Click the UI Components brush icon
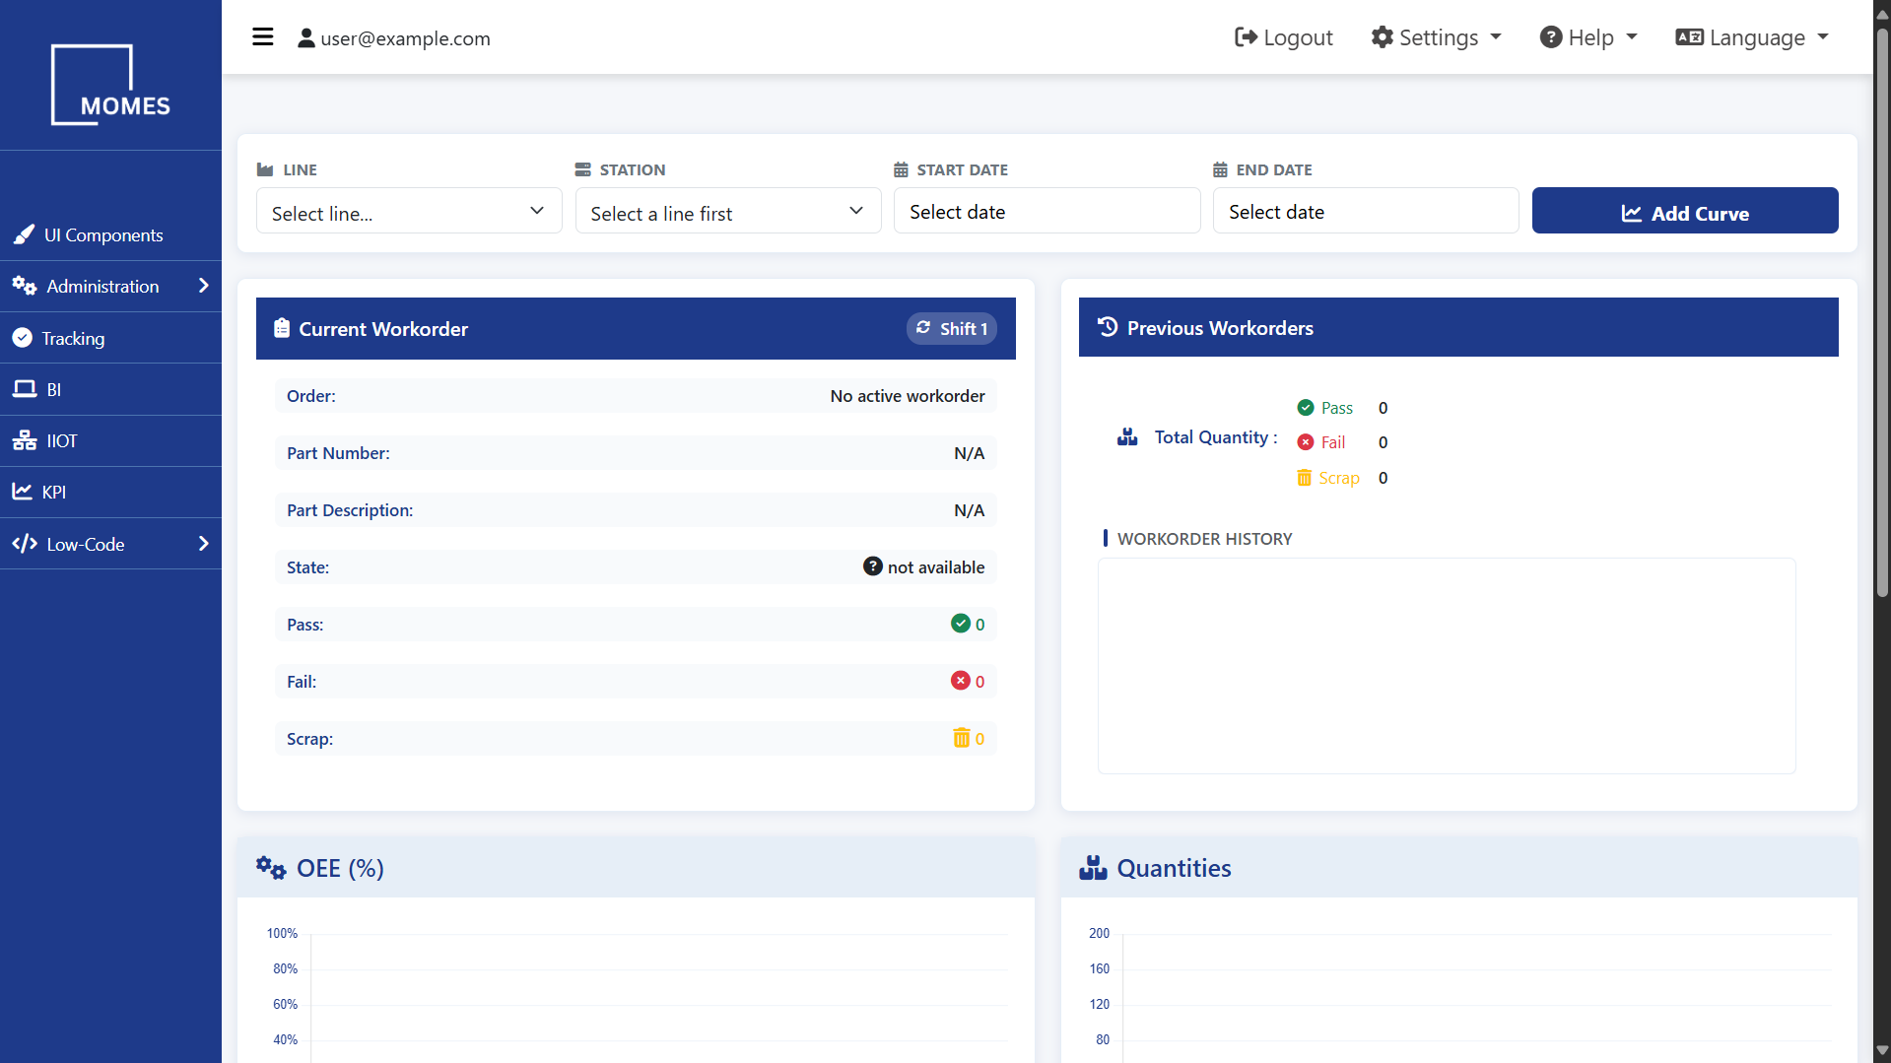The image size is (1891, 1063). pos(24,234)
